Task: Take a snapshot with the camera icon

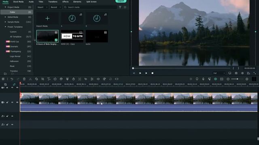Action: coord(236,73)
